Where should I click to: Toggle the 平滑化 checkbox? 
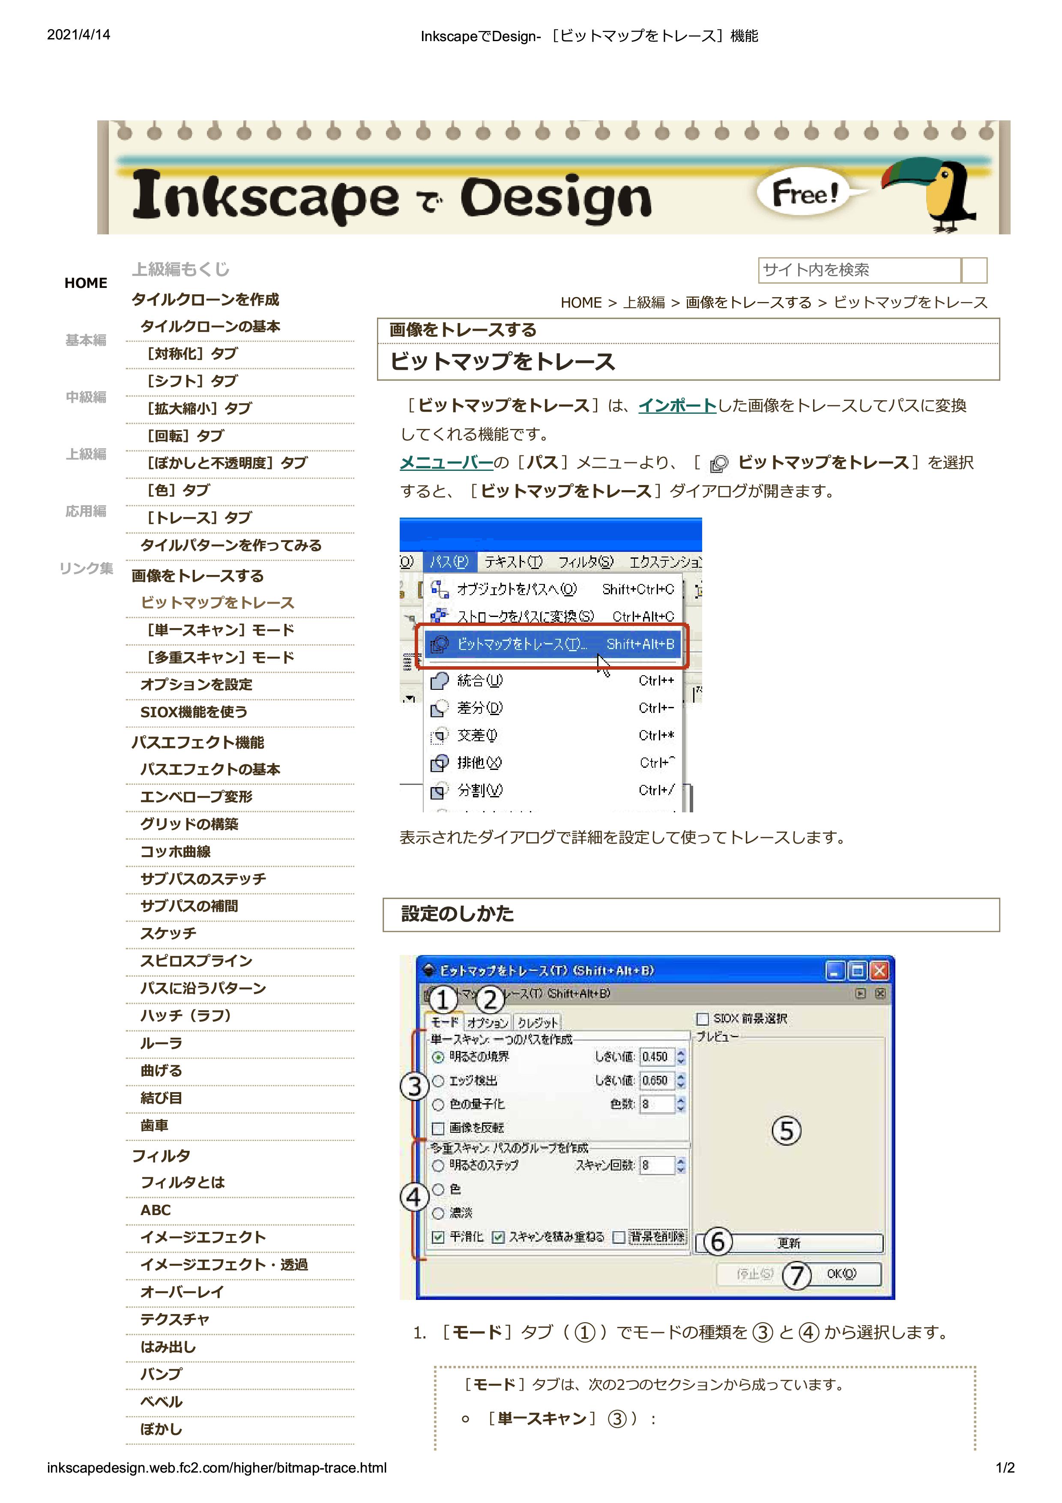pyautogui.click(x=438, y=1237)
